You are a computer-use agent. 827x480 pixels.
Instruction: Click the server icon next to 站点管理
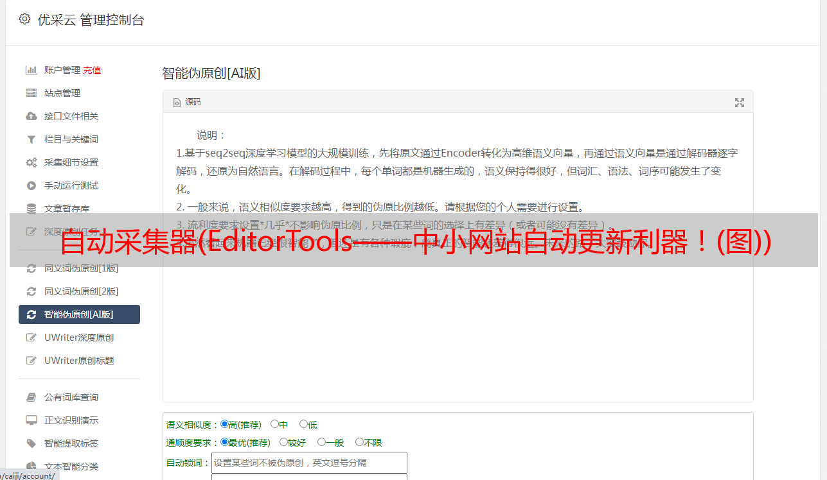31,93
